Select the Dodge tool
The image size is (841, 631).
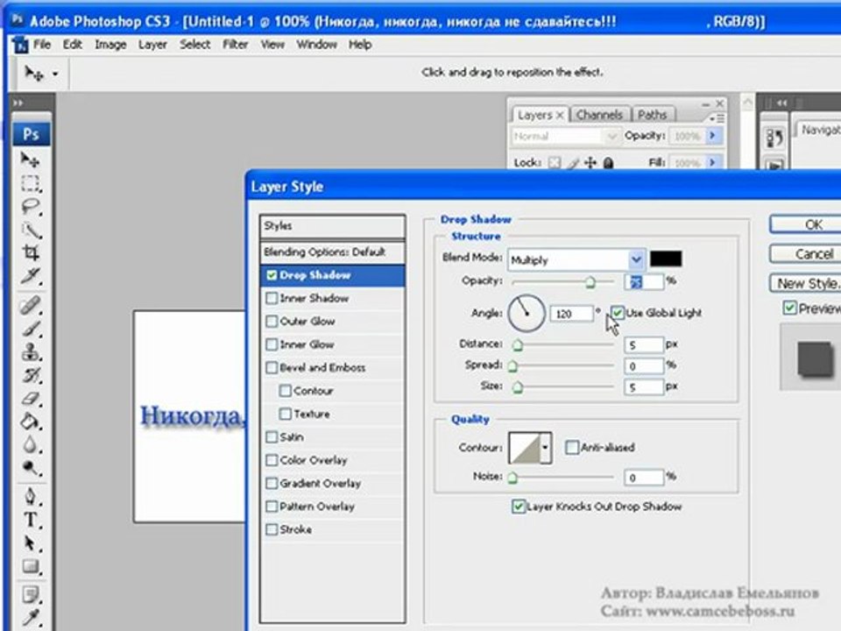pos(31,468)
